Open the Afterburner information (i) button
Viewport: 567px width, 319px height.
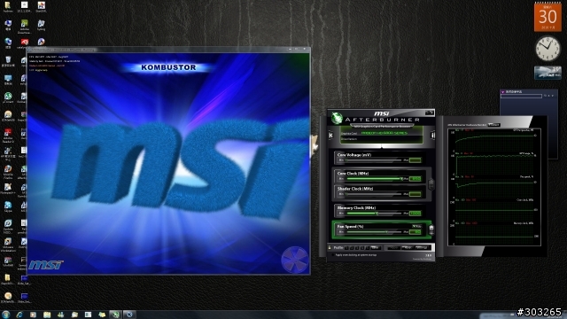click(x=433, y=136)
